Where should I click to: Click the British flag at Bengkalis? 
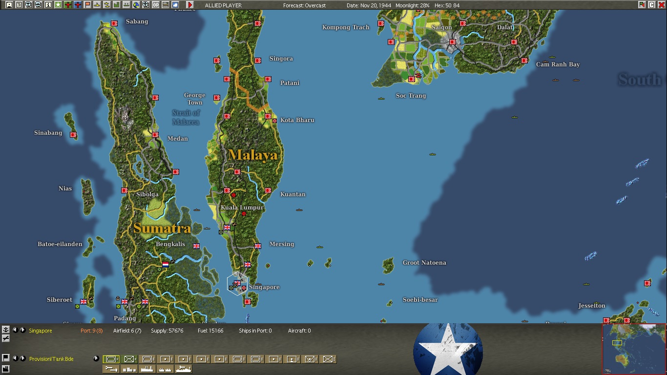[x=196, y=246]
